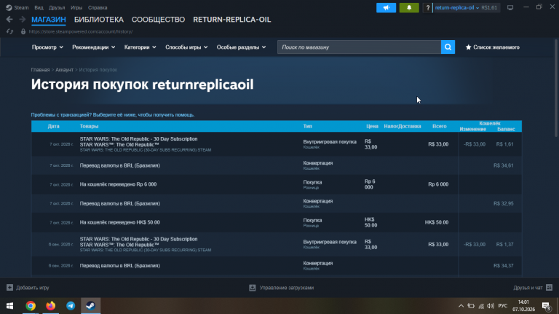Switch to Big Picture mode icon

510,7
